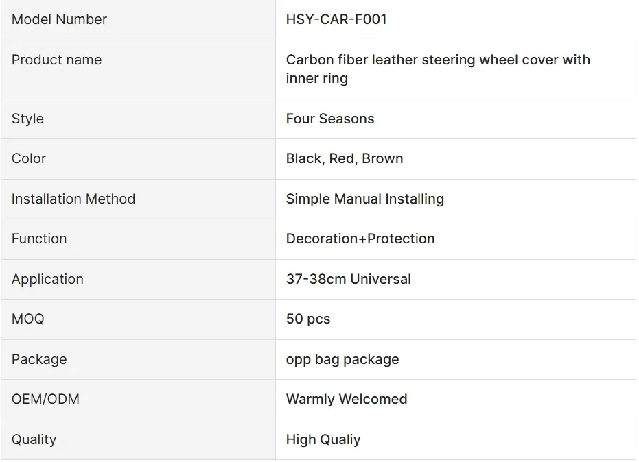Select the "High Qualiy" quality value
The image size is (639, 462).
(x=323, y=440)
